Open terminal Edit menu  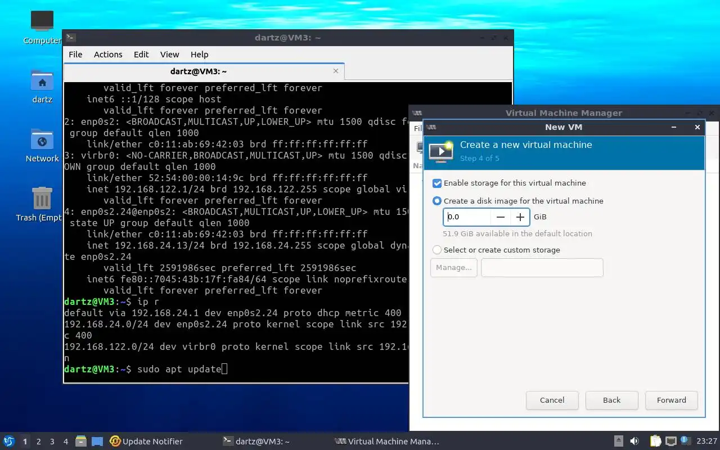pos(141,55)
